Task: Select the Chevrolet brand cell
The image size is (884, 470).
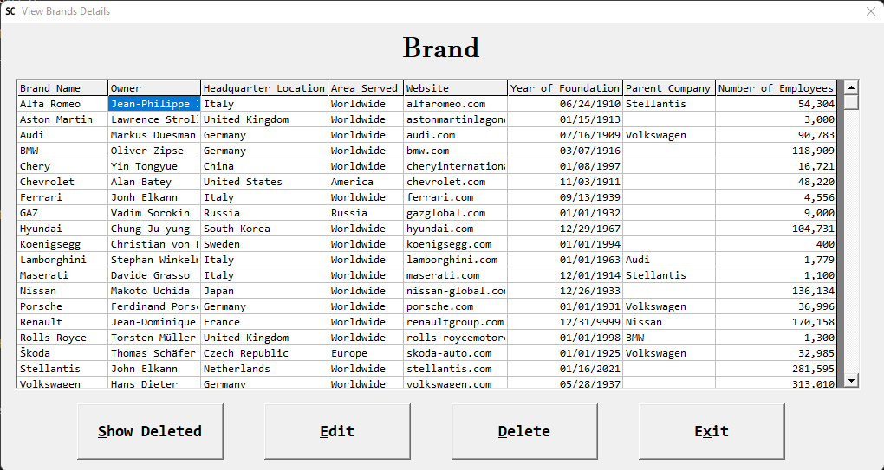Action: tap(62, 182)
